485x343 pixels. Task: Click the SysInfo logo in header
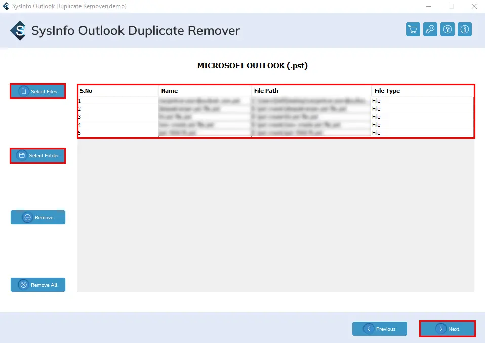(18, 31)
